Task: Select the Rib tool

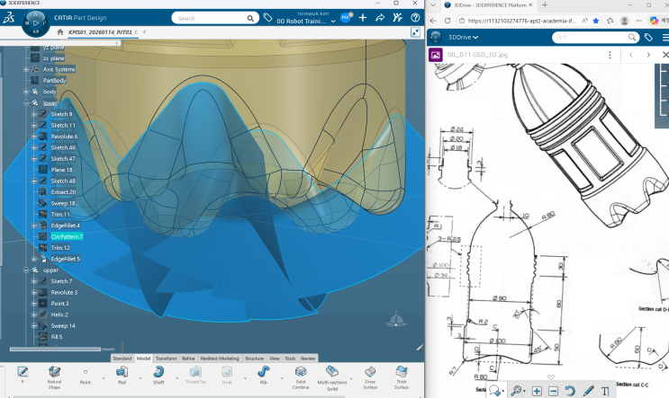Action: tap(263, 372)
